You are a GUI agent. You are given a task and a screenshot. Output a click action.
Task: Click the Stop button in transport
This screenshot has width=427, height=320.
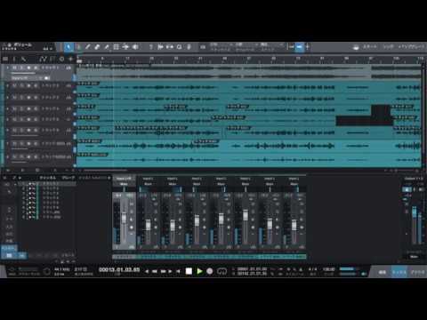[x=189, y=271]
